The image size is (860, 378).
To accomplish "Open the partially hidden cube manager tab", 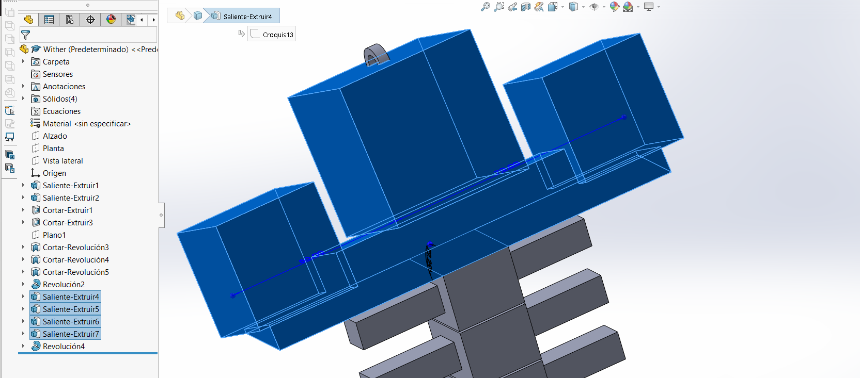I will [x=130, y=20].
